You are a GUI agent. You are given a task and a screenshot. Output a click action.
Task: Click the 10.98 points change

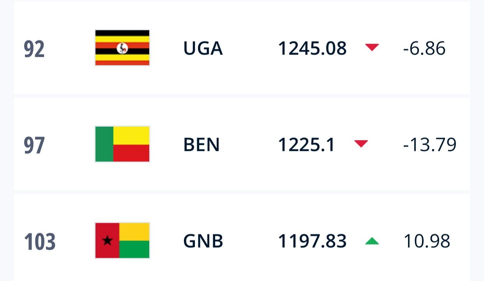pyautogui.click(x=427, y=241)
